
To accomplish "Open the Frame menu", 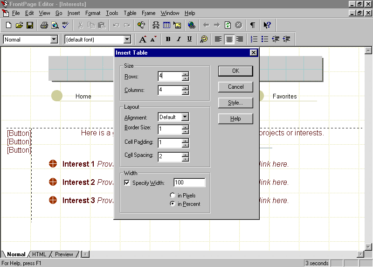I will (x=148, y=13).
